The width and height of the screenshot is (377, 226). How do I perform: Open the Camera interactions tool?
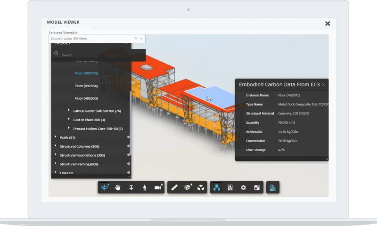157,187
